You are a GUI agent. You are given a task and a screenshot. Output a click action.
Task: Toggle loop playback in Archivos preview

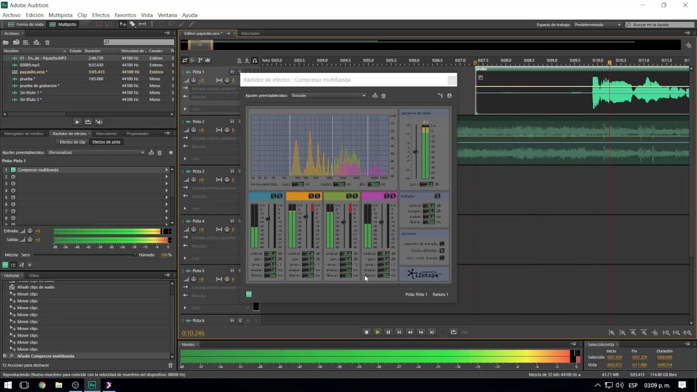click(88, 122)
